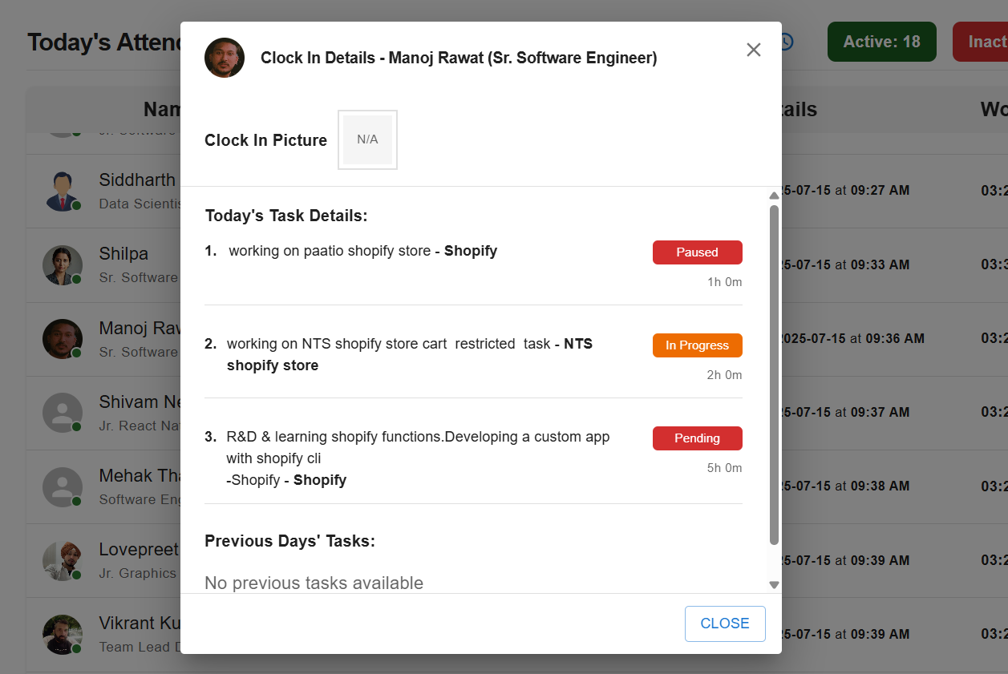
Task: Open Manoj Rawat's profile photo in dialog header
Action: [x=225, y=58]
